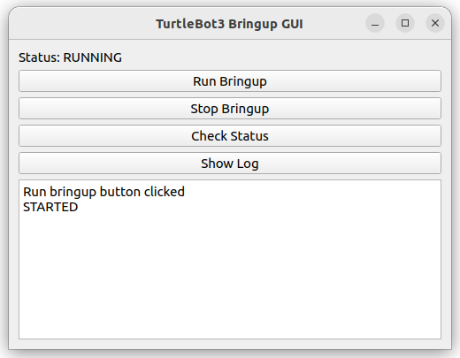This screenshot has width=460, height=358.
Task: Minimize the TurtleBot3 Bringup GUI window
Action: pos(375,23)
